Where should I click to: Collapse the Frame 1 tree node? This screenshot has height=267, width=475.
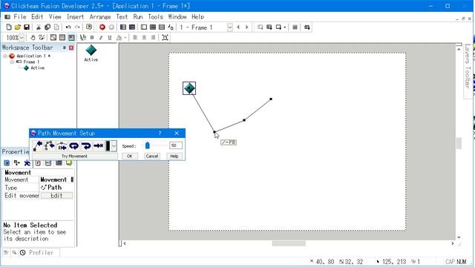[x=12, y=62]
